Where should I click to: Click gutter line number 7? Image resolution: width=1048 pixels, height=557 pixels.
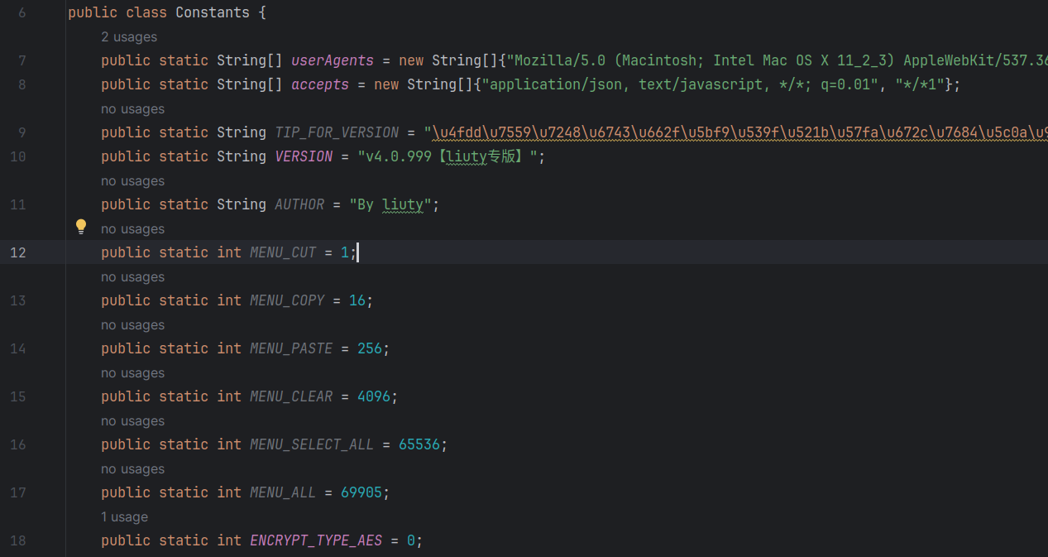tap(22, 61)
